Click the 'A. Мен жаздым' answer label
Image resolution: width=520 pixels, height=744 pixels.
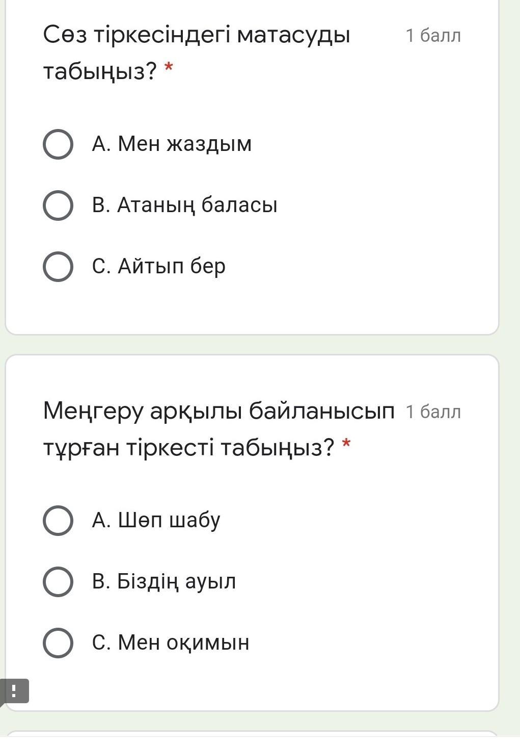(x=172, y=144)
